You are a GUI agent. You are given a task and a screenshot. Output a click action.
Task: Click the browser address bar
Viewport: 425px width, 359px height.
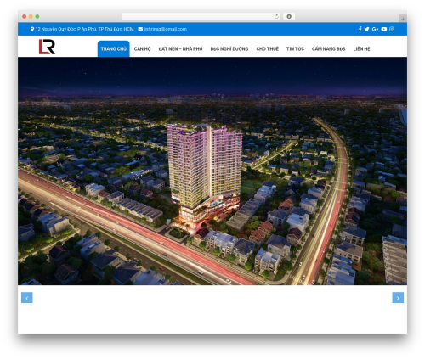click(x=201, y=16)
